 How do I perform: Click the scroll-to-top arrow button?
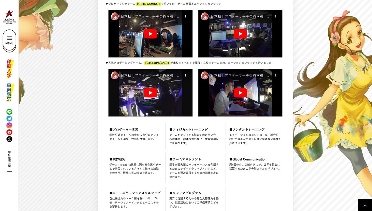coord(365,205)
